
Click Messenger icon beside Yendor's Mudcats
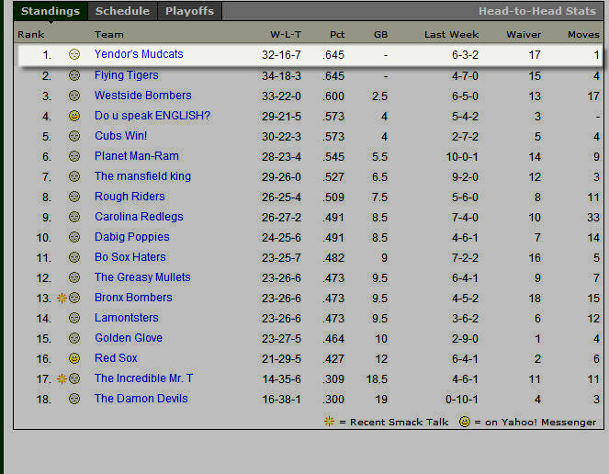point(74,55)
